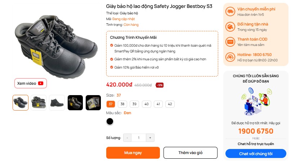Screen dimensions: 291x163
Task: Click the home exchange box icon
Action: click(x=230, y=27)
